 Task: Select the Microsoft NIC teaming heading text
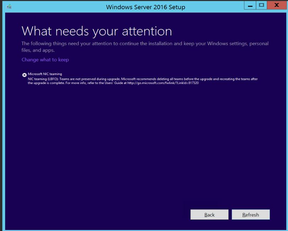point(45,74)
